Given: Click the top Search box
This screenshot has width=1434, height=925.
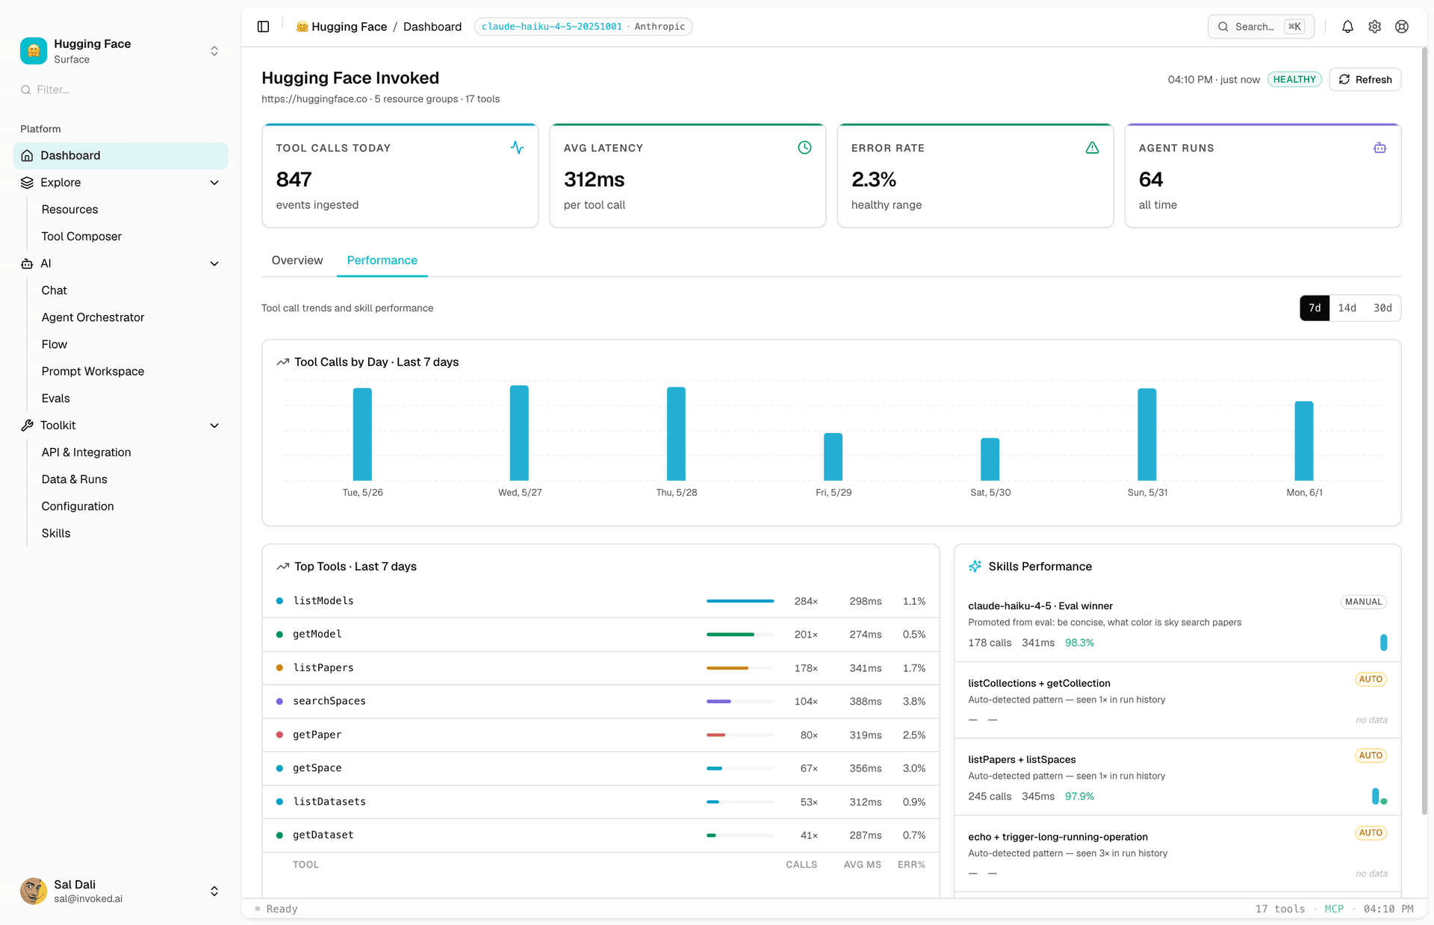Looking at the screenshot, I should click(1261, 27).
